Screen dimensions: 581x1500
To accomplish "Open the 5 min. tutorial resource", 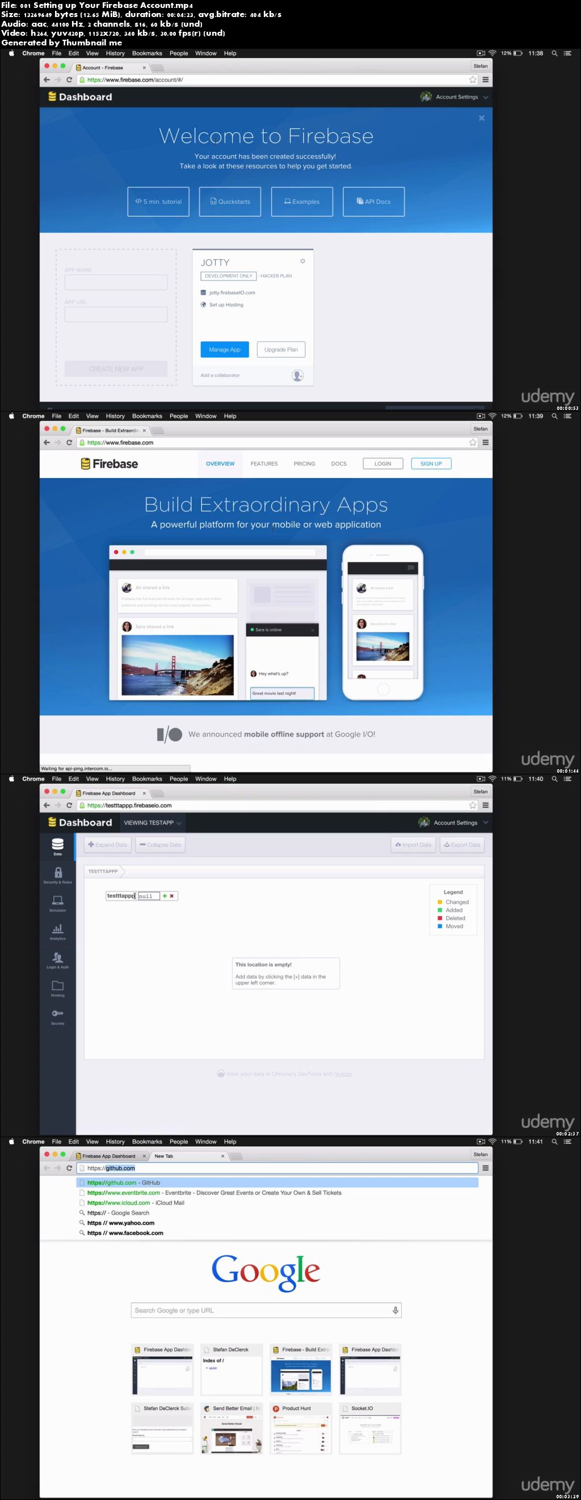I will pos(158,202).
